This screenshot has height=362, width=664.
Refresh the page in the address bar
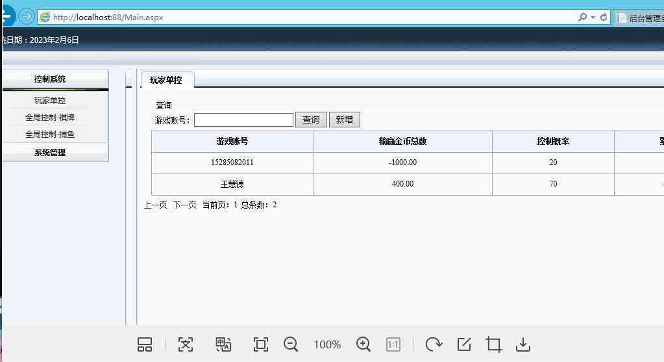point(604,18)
